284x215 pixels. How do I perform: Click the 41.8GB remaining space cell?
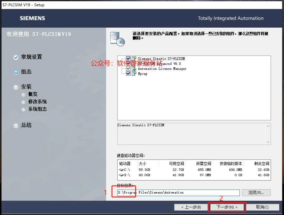(x=263, y=175)
